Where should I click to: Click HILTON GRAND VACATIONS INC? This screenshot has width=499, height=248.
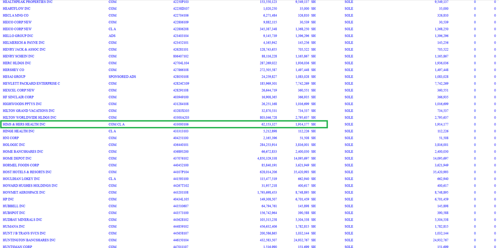(x=28, y=110)
